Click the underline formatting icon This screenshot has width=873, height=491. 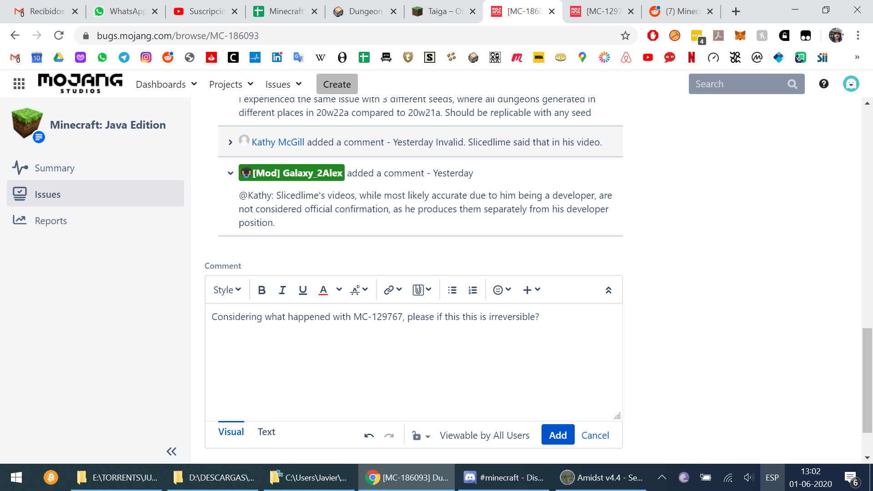302,290
